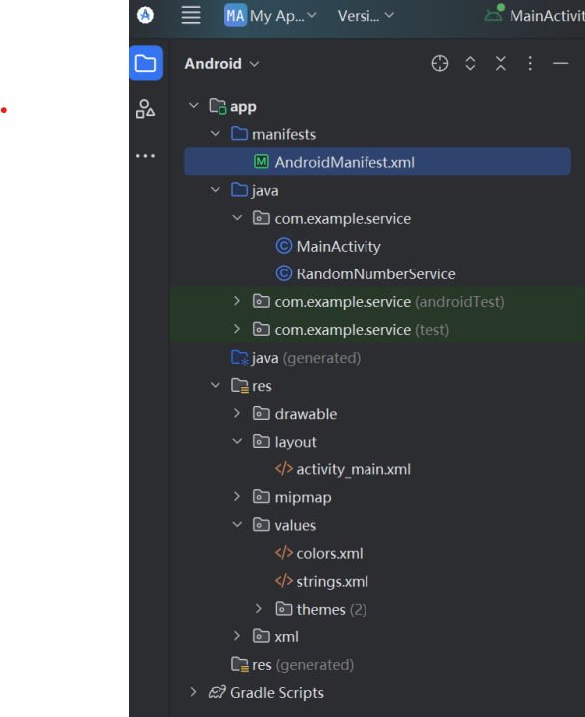
Task: Click the manifests folder icon
Action: [x=239, y=134]
